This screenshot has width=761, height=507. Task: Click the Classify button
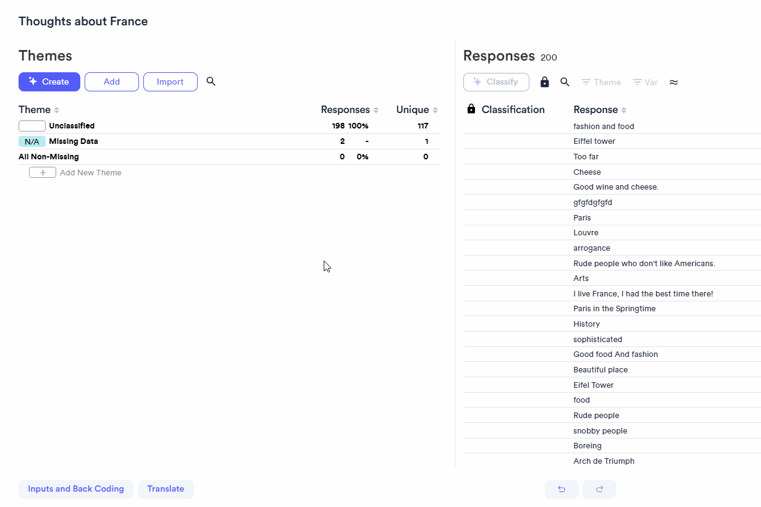[496, 82]
